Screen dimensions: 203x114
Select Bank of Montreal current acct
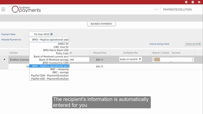point(49,56)
